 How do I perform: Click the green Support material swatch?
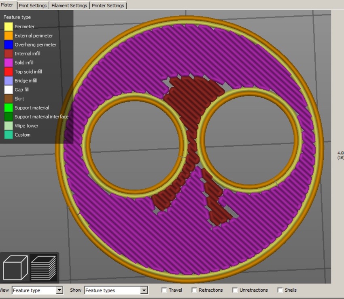(x=8, y=108)
